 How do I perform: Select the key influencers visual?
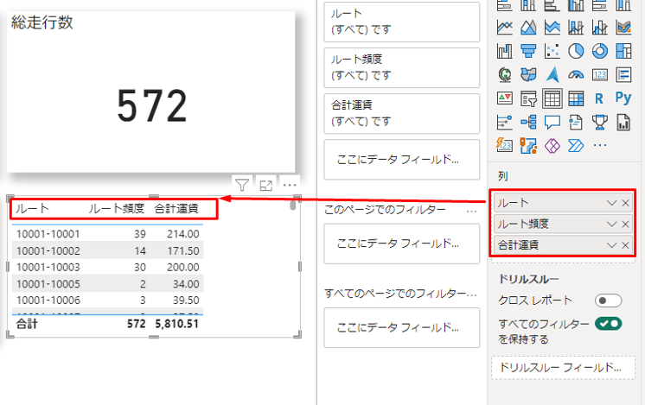tap(505, 122)
